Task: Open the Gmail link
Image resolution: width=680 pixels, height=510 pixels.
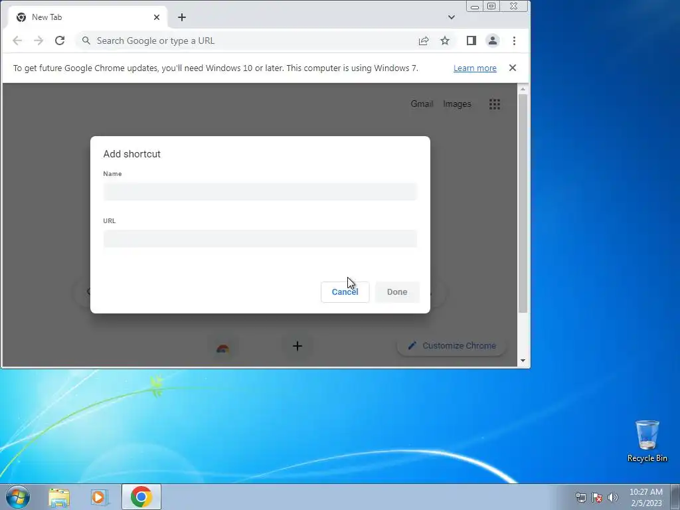Action: [422, 104]
